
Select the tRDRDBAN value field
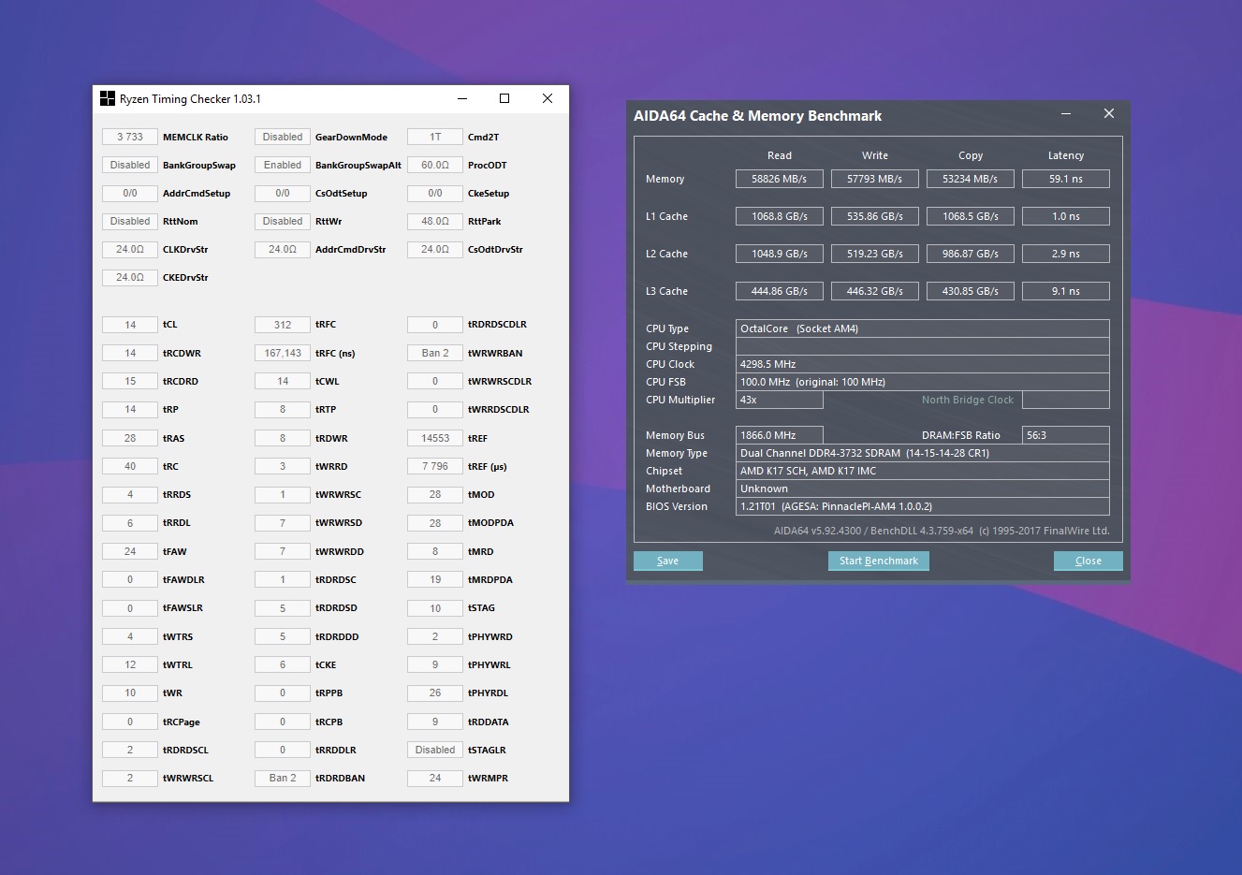coord(283,778)
